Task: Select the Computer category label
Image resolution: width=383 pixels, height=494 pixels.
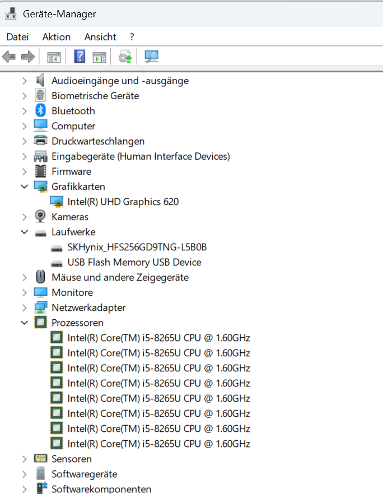Action: [x=73, y=126]
